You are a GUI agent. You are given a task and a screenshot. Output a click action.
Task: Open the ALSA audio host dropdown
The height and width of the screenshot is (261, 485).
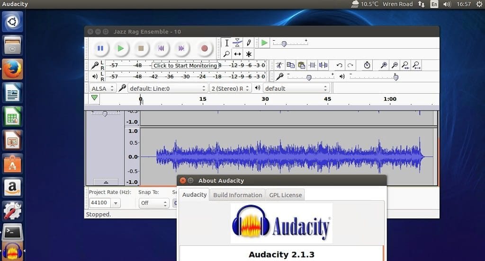103,88
